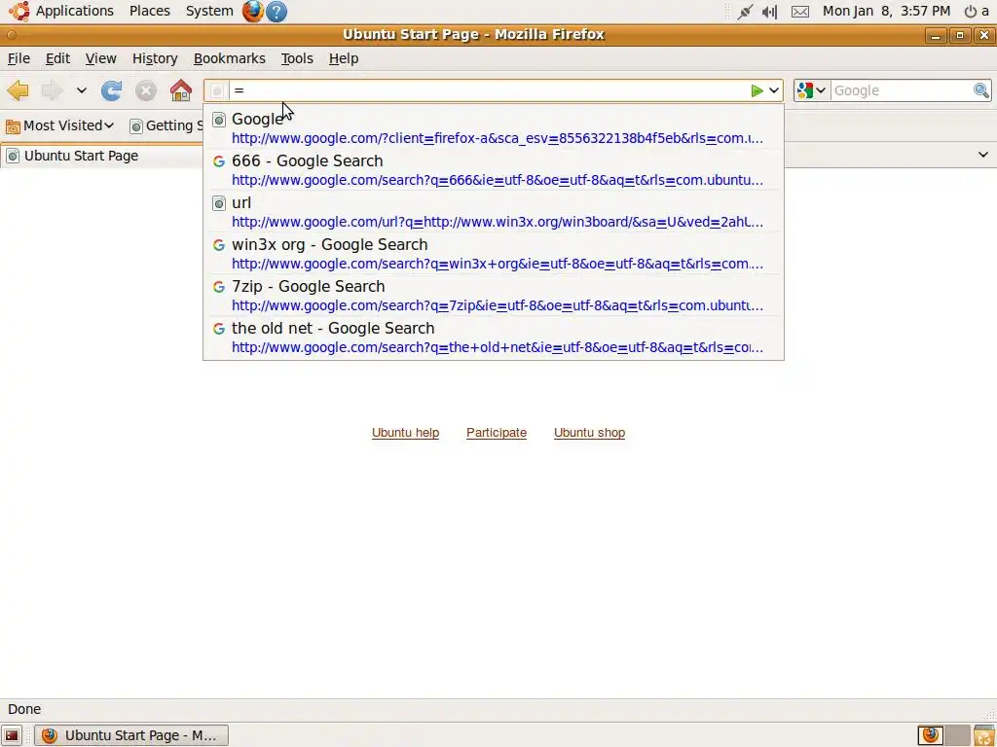
Task: Select the '7zip - Google Search' suggestion
Action: [x=494, y=296]
